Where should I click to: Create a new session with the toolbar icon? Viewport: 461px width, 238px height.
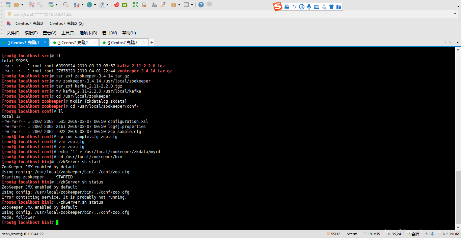pyautogui.click(x=8, y=5)
